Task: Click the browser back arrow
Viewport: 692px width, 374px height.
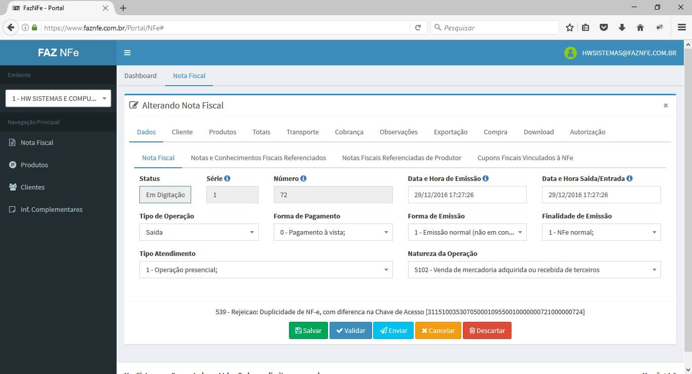Action: 11,28
